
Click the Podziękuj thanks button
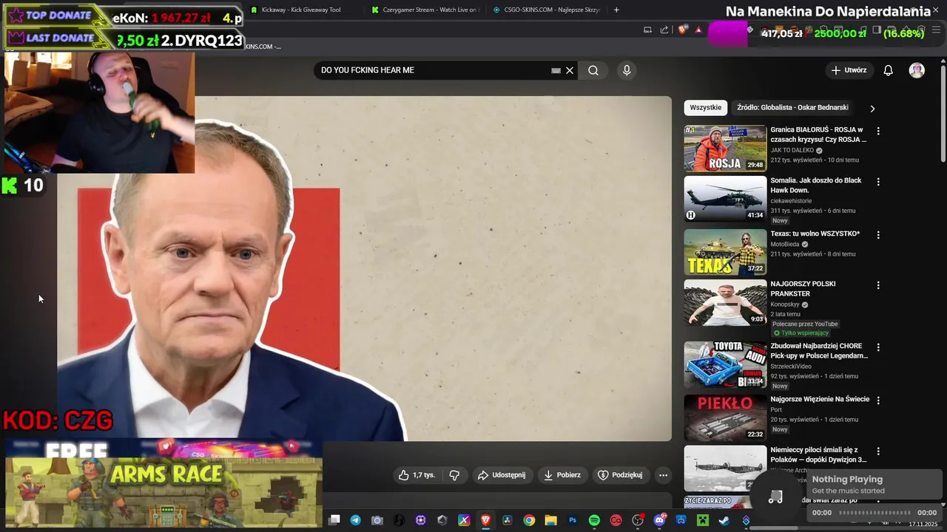(620, 475)
